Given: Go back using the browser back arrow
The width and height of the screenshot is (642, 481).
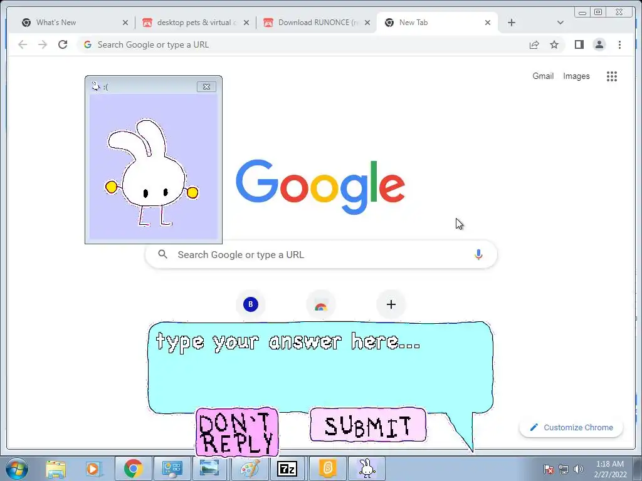Looking at the screenshot, I should [x=23, y=44].
